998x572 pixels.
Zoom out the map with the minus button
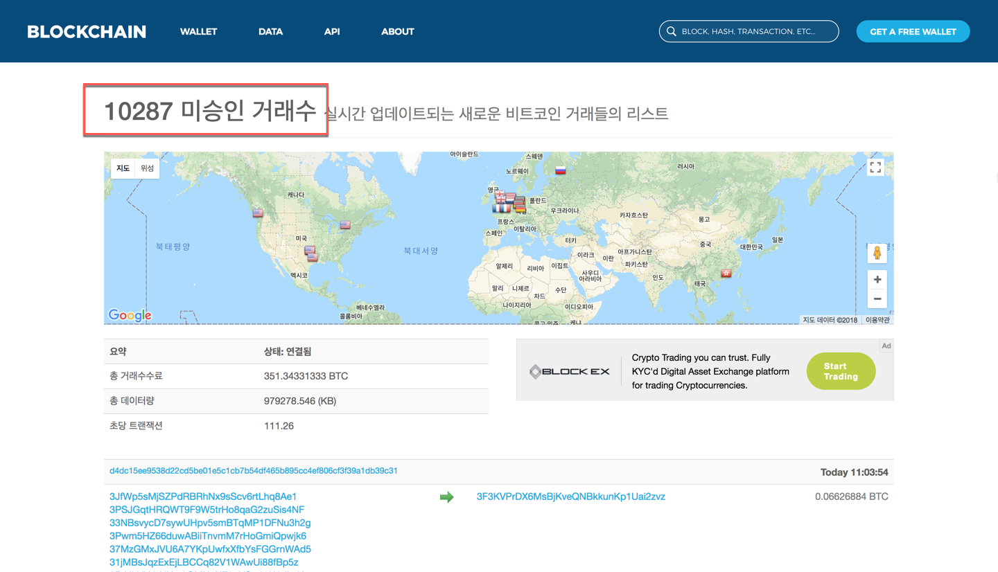click(x=877, y=298)
